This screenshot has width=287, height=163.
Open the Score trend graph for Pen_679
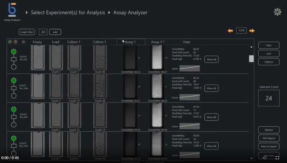[190, 126]
